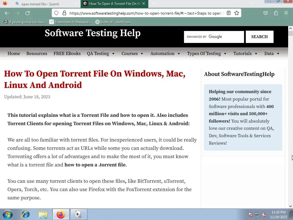This screenshot has height=220, width=293.
Task: Select the How To Open A Torrent File tab
Action: pos(114,4)
